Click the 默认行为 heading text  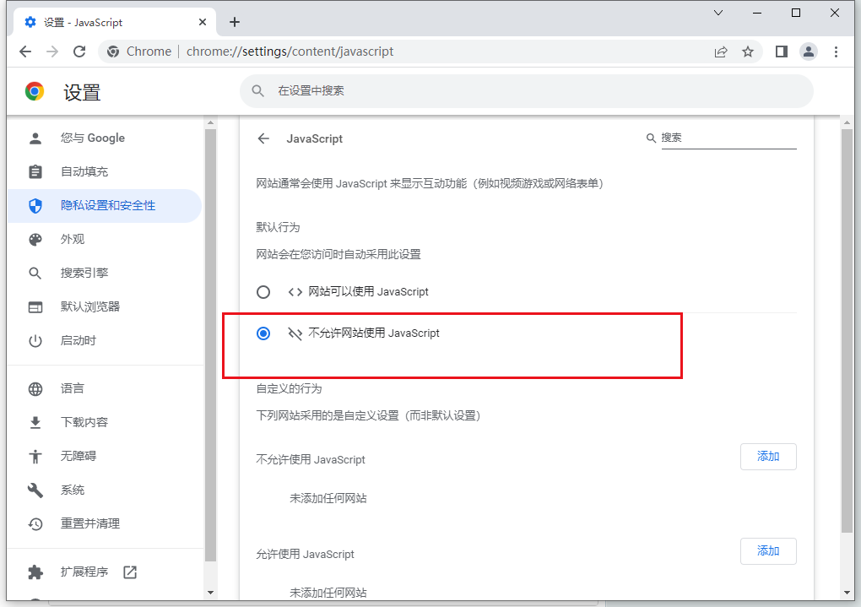[278, 227]
